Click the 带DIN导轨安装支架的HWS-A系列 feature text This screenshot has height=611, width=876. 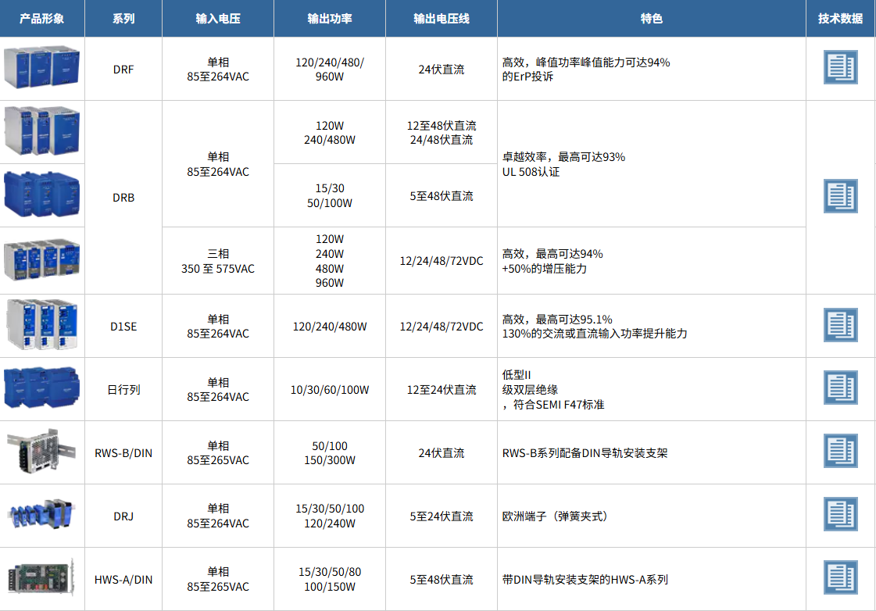(x=585, y=580)
